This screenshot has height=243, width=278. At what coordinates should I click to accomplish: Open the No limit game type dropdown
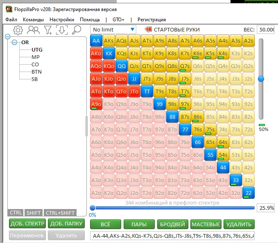113,29
